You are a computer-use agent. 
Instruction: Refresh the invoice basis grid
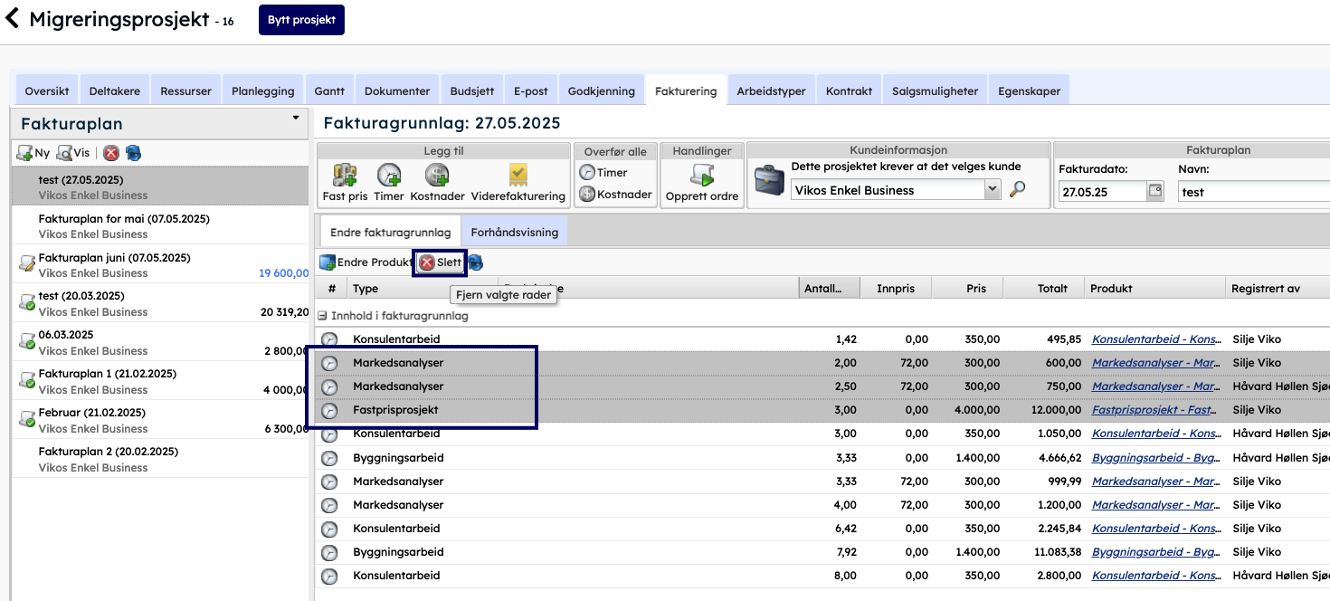pyautogui.click(x=476, y=262)
